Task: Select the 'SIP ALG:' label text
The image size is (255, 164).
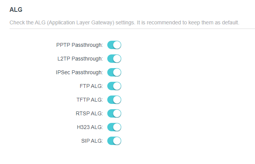Action: tap(92, 141)
